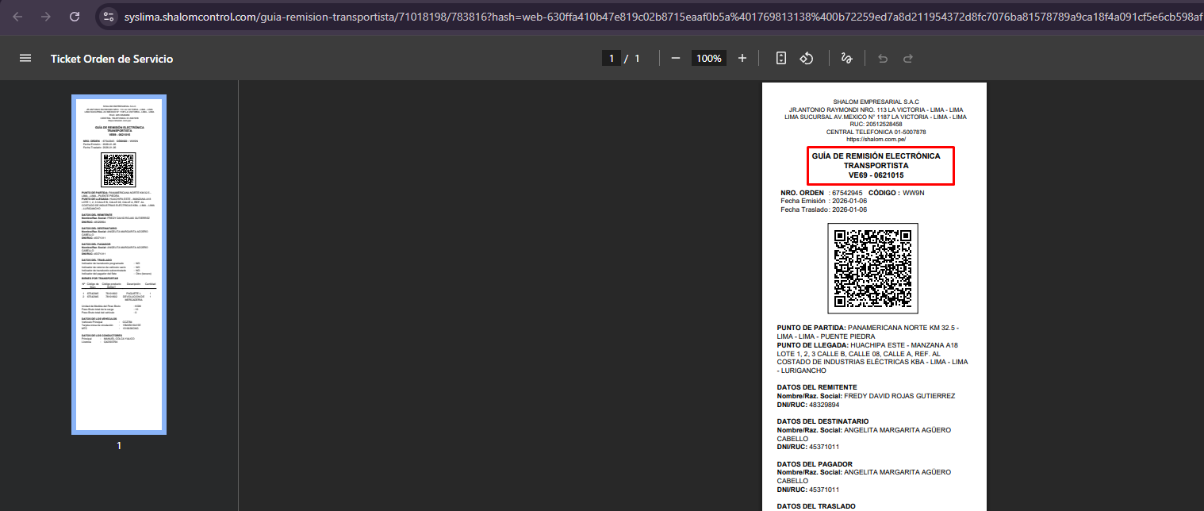Rotate the document counterclockwise

(x=807, y=59)
